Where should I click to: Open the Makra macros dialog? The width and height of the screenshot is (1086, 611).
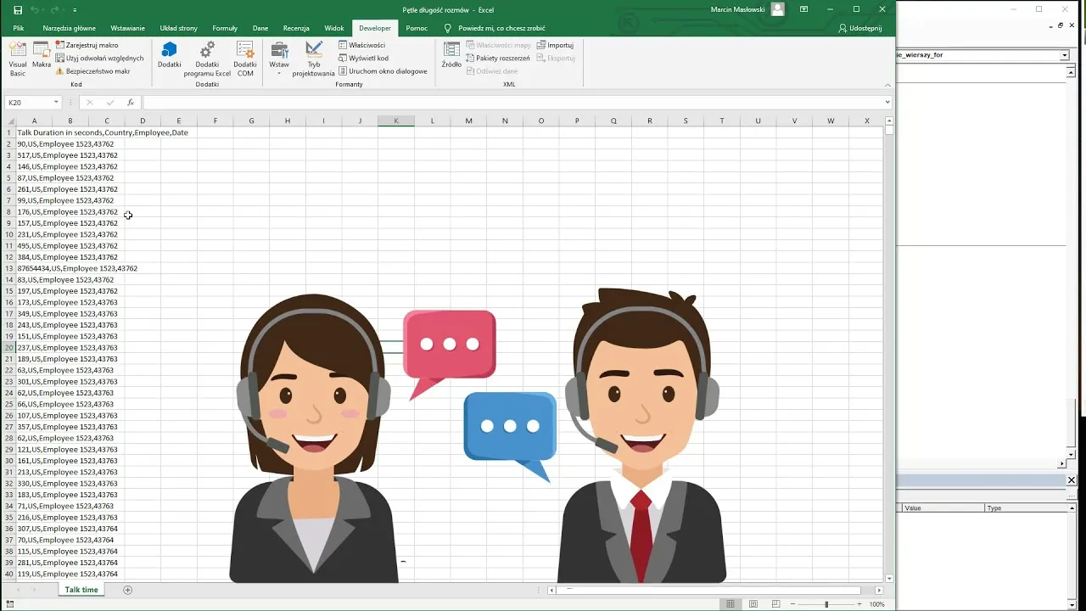42,55
